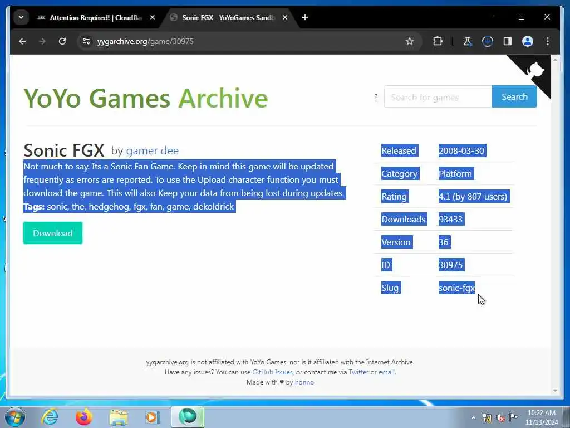Click the page scrollbar up arrow
Image resolution: width=570 pixels, height=428 pixels.
pos(555,59)
